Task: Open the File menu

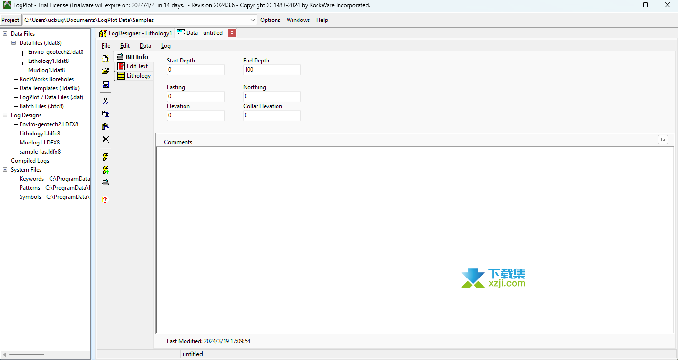Action: [106, 46]
